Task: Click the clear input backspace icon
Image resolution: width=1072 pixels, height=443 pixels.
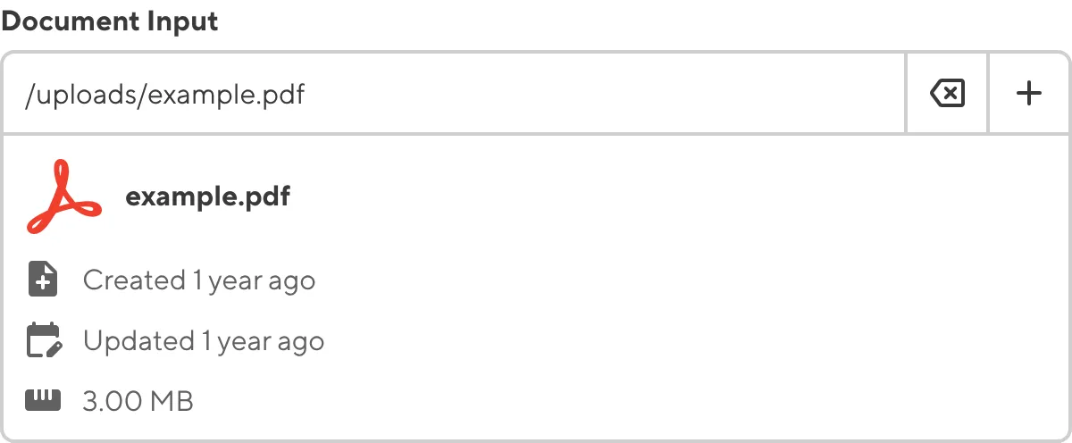Action: [x=947, y=93]
